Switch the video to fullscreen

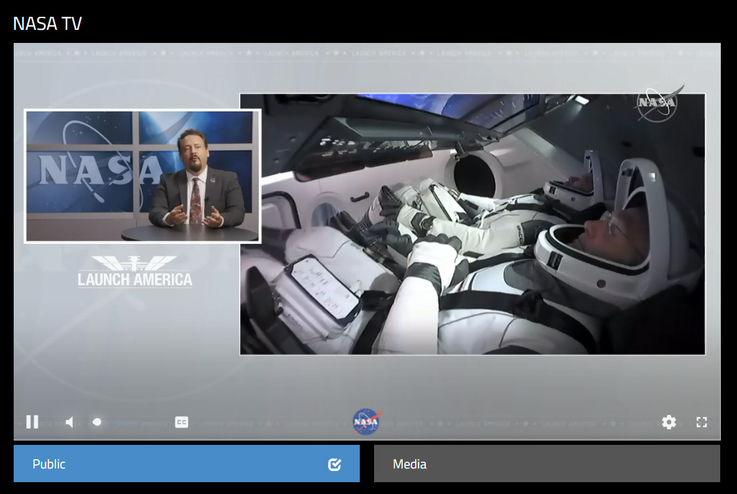702,422
